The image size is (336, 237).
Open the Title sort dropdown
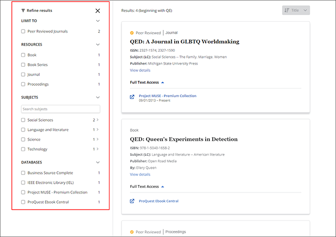pyautogui.click(x=296, y=10)
